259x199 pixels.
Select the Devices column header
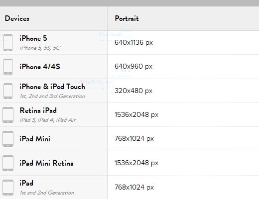coord(17,18)
